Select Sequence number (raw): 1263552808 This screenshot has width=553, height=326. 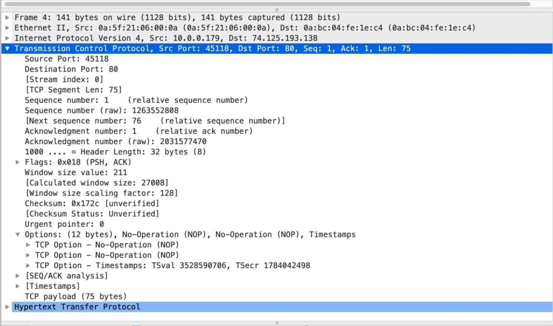point(101,110)
